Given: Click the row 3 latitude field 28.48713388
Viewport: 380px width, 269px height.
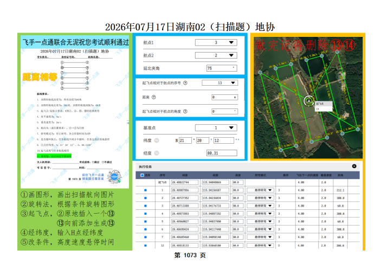Looking at the screenshot, I should (185, 206).
